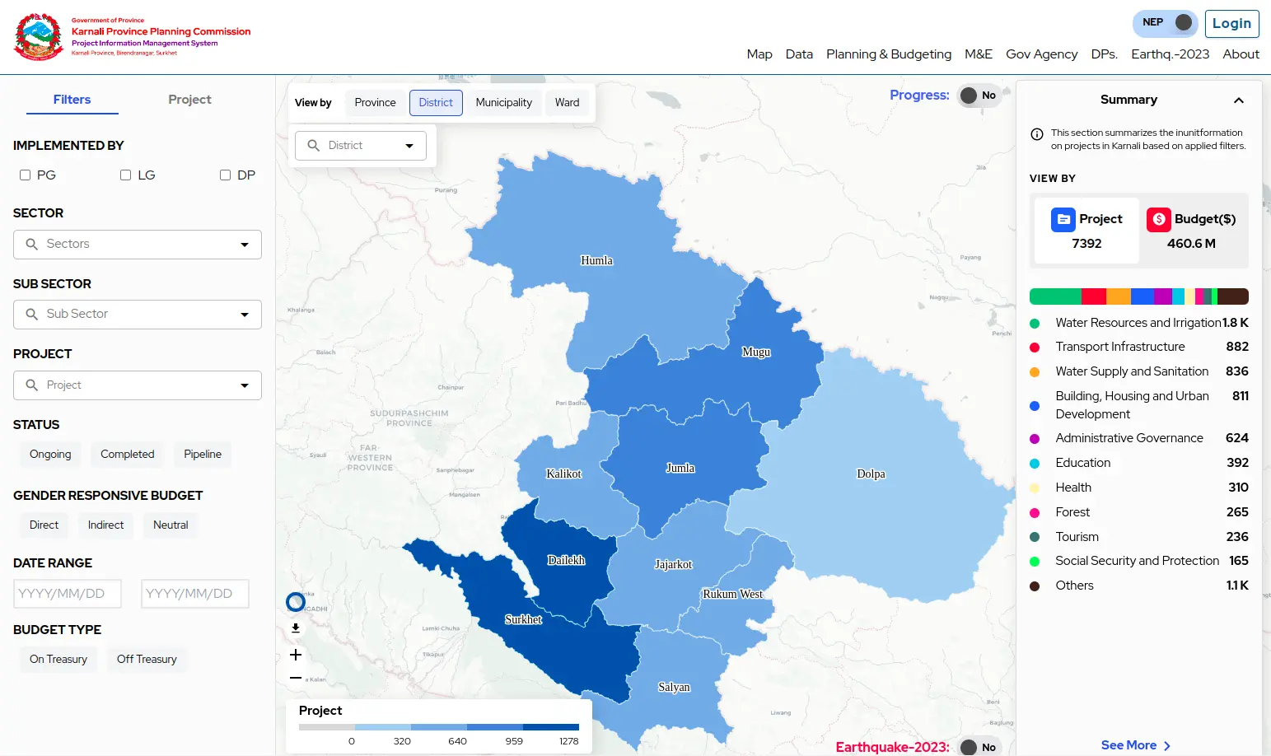
Task: Click the green Water Resources color bar segment
Action: point(1054,296)
